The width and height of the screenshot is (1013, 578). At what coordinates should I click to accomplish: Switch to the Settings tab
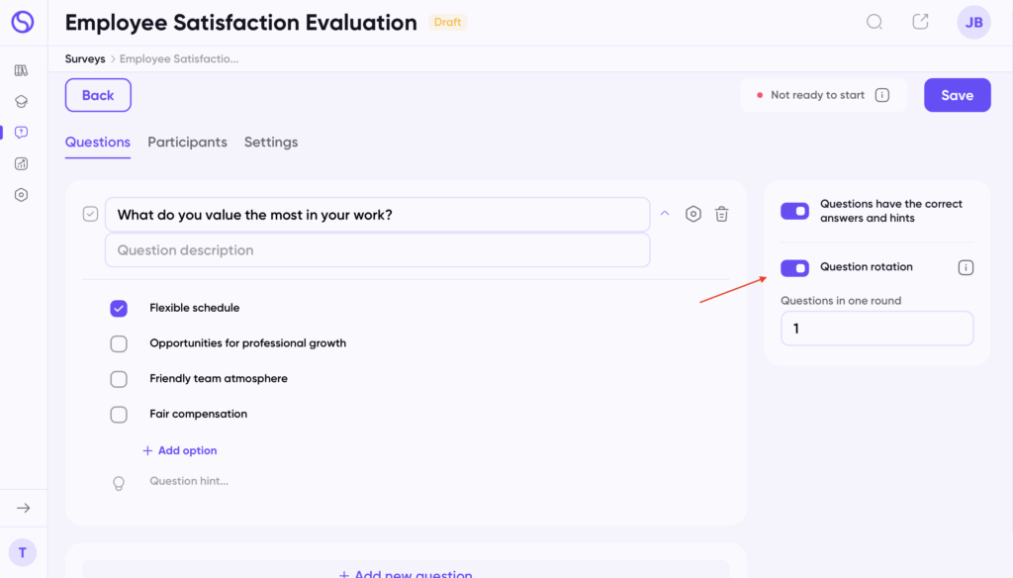(271, 143)
